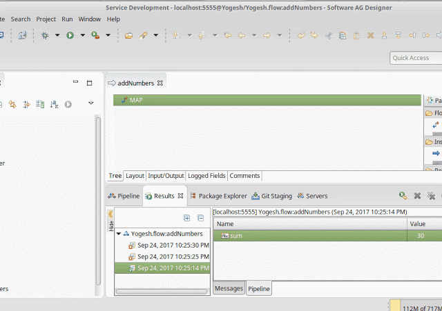Click the Next annotation down-arrow icon
The width and height of the screenshot is (442, 311).
(x=176, y=35)
